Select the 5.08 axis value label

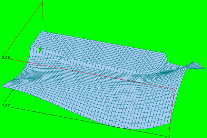point(6,58)
